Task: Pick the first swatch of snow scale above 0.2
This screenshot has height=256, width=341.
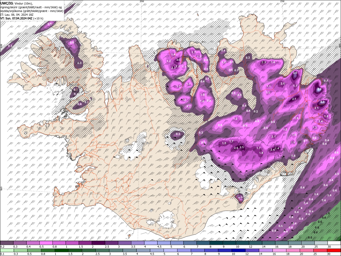Action: pyautogui.click(x=7, y=243)
